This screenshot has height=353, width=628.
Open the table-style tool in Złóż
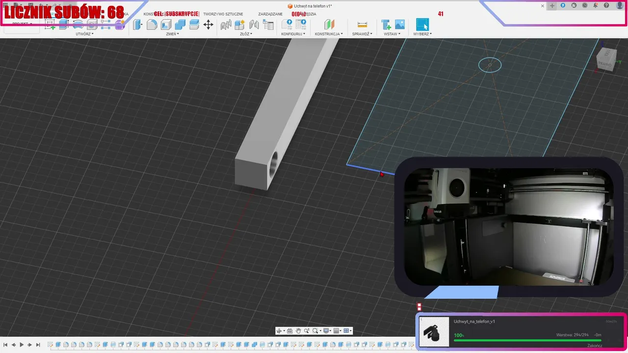tap(268, 25)
